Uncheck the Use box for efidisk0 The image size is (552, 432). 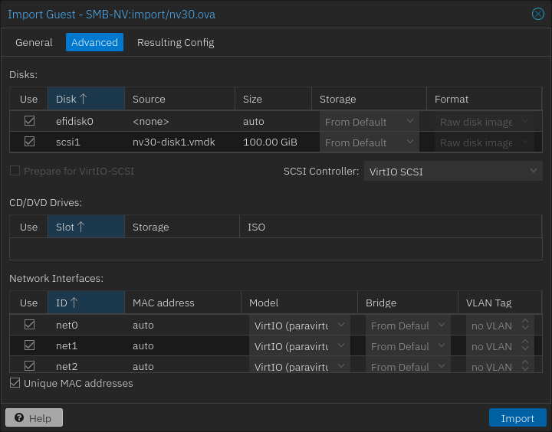pyautogui.click(x=29, y=121)
